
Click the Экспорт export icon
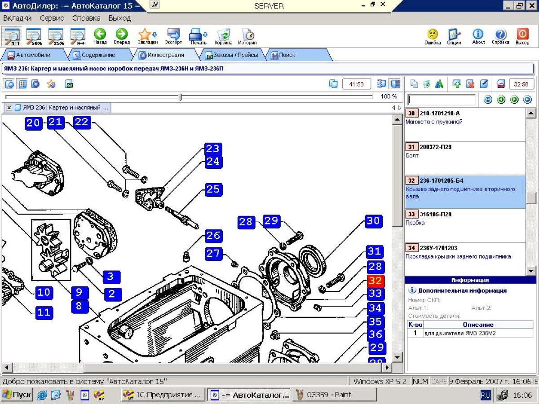tap(173, 36)
